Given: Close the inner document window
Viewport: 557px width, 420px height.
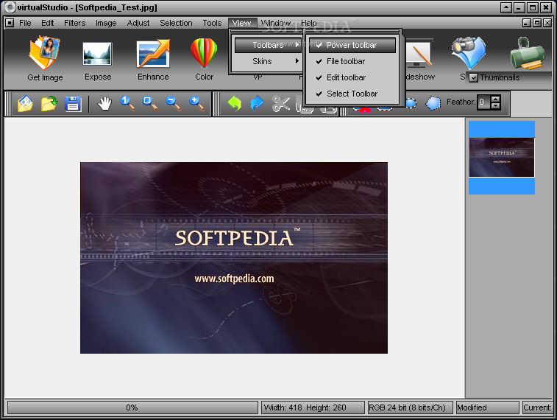Looking at the screenshot, I should coord(547,23).
